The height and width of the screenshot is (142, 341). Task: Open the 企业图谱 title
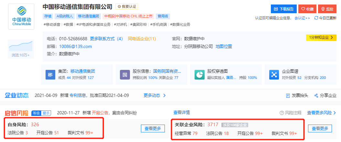tap(290, 71)
